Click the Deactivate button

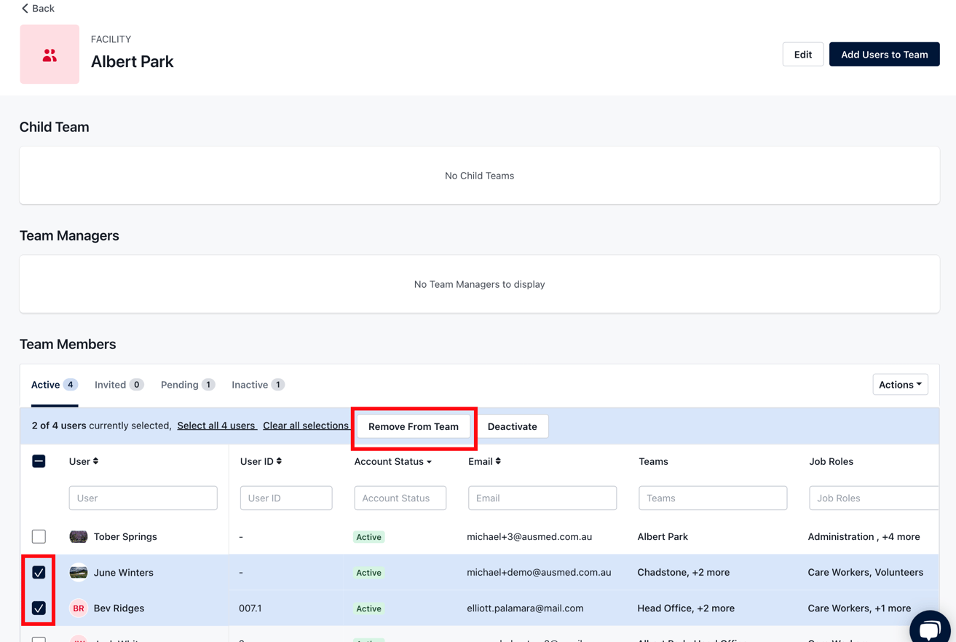coord(512,427)
